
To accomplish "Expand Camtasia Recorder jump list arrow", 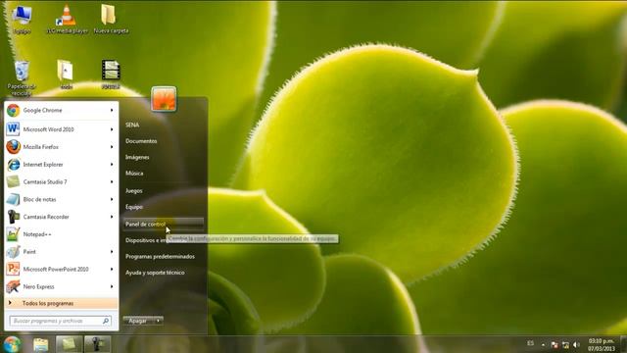I will point(112,217).
